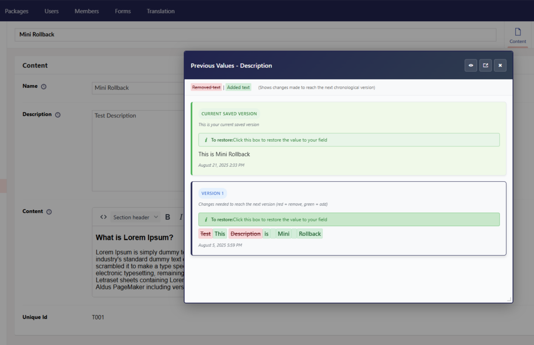The width and height of the screenshot is (534, 345).
Task: Open the Section header style dropdown
Action: (135, 217)
